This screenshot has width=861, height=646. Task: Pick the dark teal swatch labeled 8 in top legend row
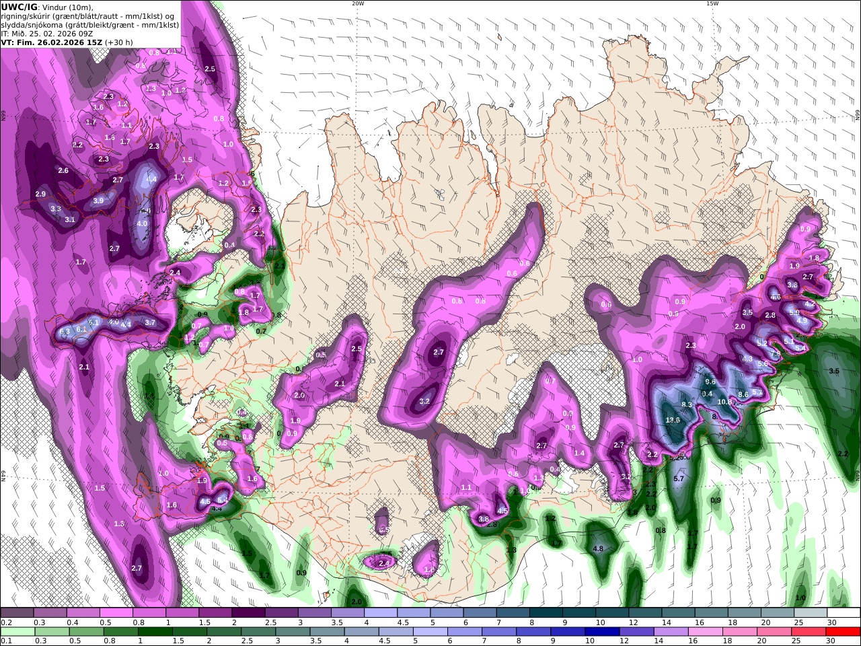click(546, 613)
